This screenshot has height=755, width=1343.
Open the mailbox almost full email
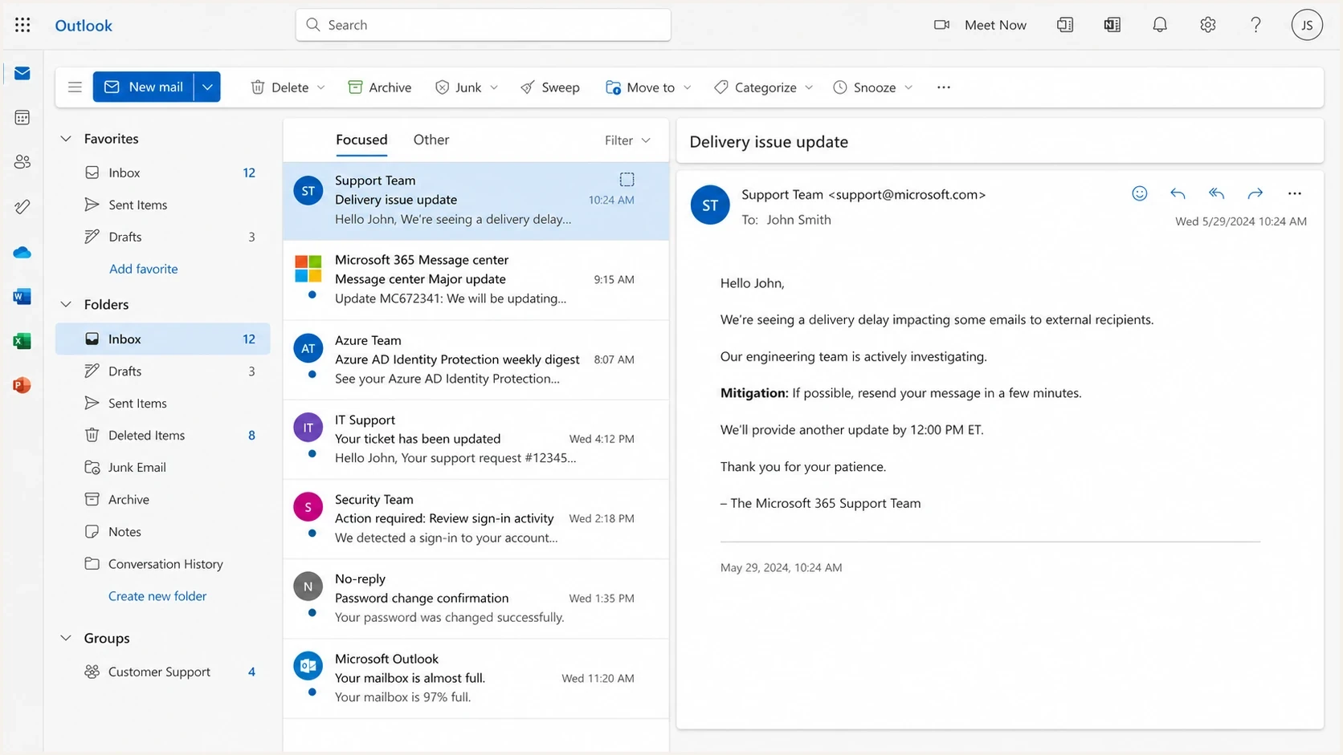point(476,678)
